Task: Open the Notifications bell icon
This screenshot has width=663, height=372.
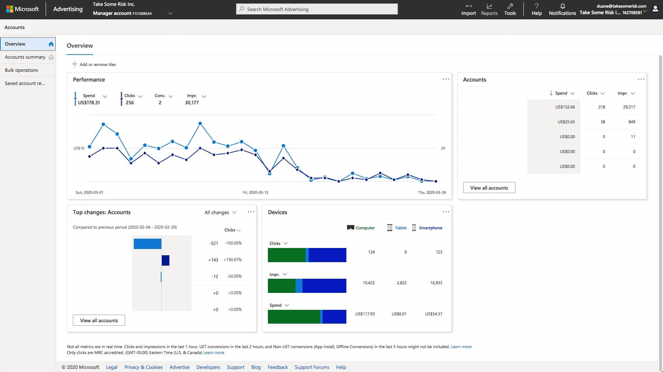Action: click(x=562, y=6)
